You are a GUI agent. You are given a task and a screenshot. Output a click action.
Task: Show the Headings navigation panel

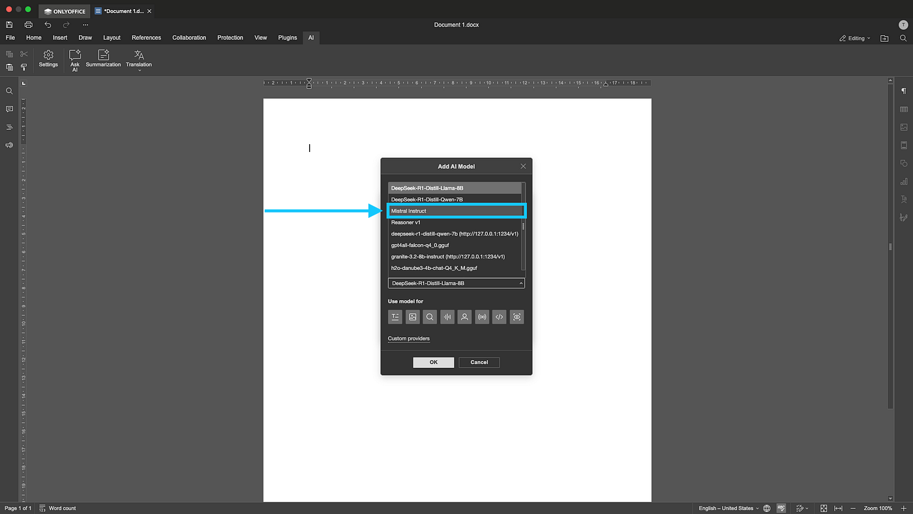tap(9, 127)
